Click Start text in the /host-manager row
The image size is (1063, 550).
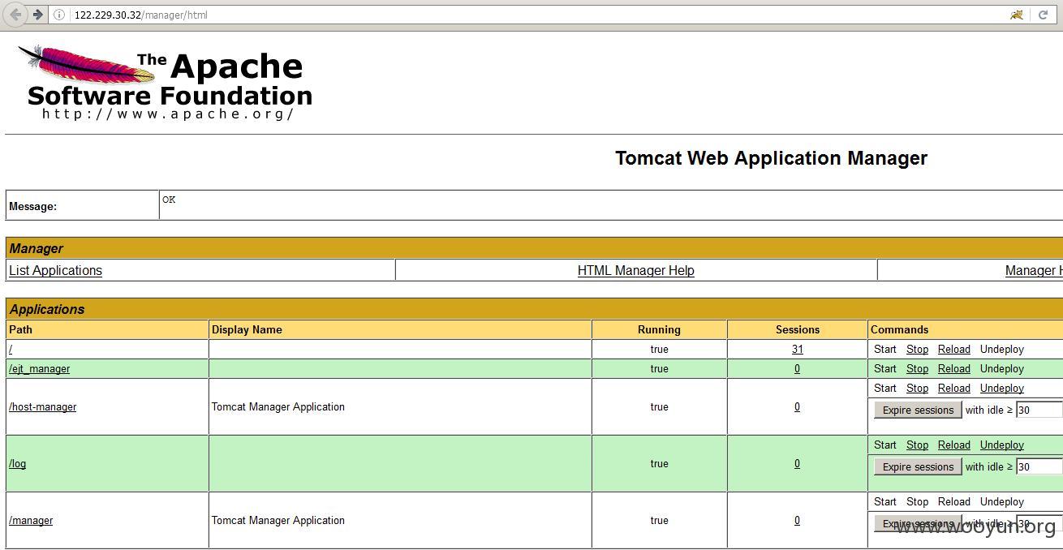pyautogui.click(x=884, y=388)
